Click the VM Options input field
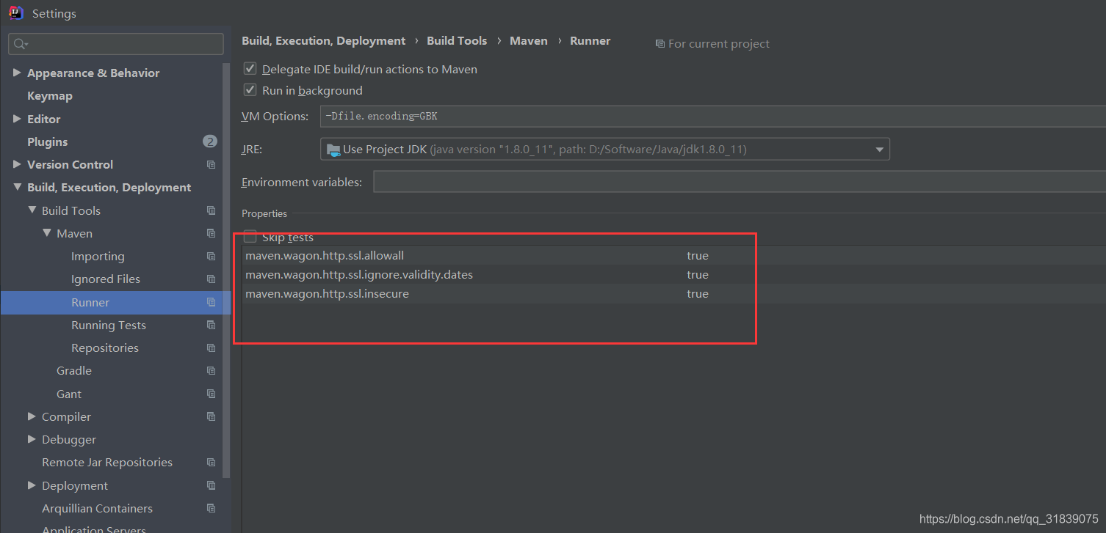This screenshot has height=533, width=1106. pyautogui.click(x=712, y=116)
